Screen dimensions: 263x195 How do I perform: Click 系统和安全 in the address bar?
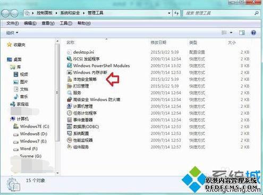(x=70, y=13)
